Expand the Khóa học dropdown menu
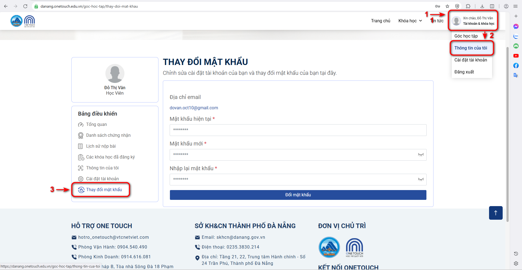Viewport: 522px width, 270px height. (x=410, y=21)
